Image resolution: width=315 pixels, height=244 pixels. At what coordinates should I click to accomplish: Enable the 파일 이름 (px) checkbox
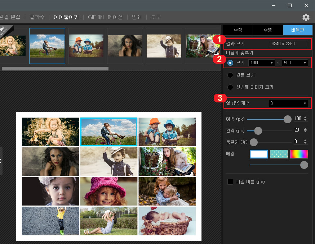[230, 182]
